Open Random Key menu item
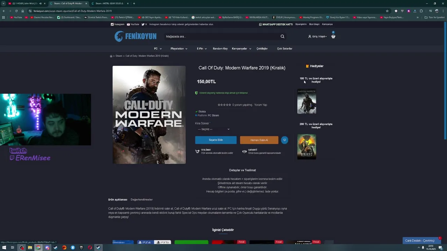Viewport: 447px width, 251px height. point(220,48)
